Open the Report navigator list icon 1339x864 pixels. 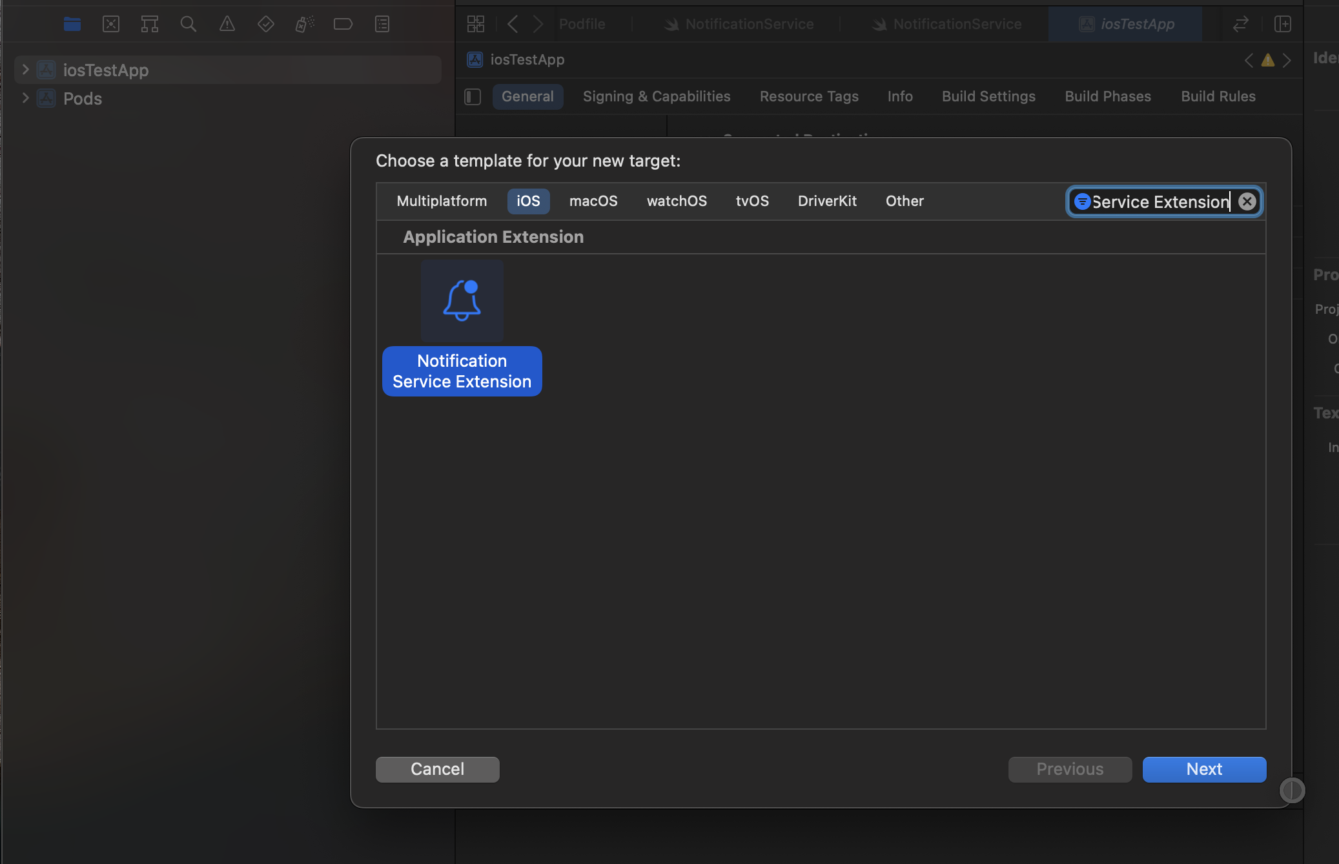382,24
